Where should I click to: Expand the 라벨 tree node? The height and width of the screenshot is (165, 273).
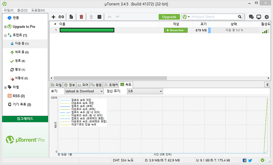(x=5, y=88)
